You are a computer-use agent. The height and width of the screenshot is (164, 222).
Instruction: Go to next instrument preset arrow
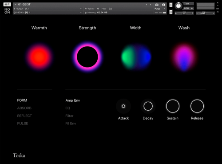[151, 5]
